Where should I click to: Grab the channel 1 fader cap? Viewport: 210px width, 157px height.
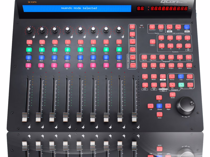click(x=24, y=117)
